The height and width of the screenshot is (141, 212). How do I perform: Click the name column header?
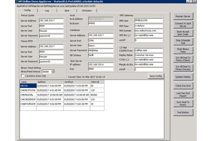pos(28,82)
